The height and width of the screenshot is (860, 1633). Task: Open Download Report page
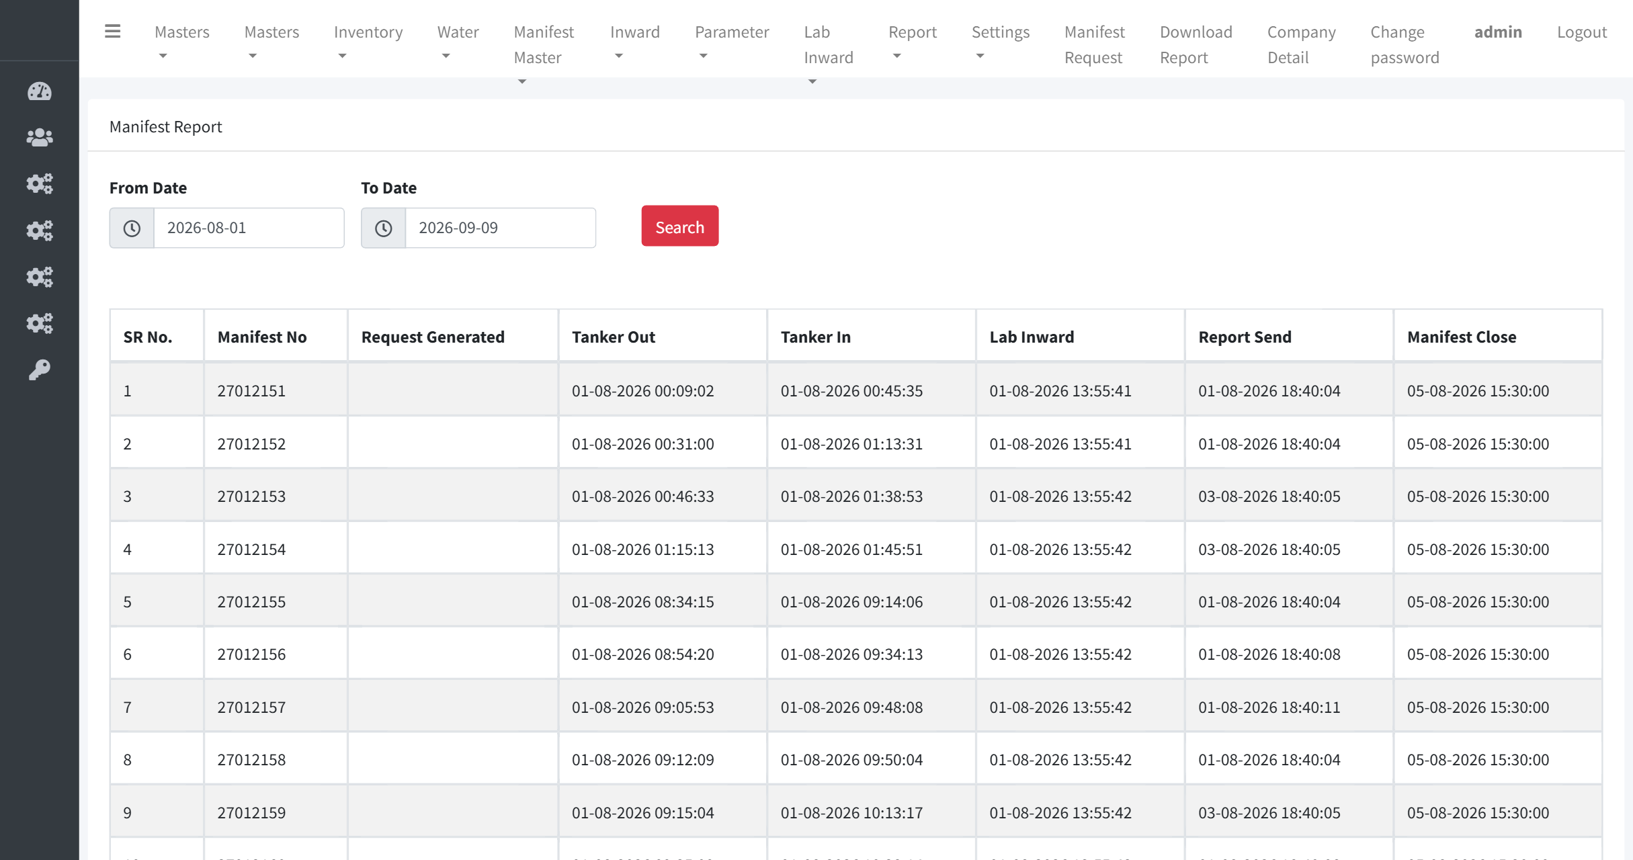pos(1196,44)
